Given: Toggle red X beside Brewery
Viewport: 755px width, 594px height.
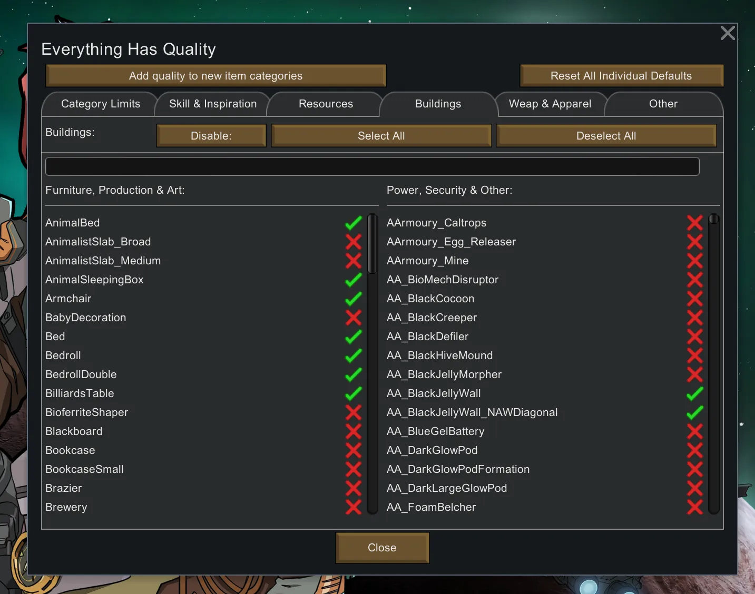Looking at the screenshot, I should coord(353,507).
